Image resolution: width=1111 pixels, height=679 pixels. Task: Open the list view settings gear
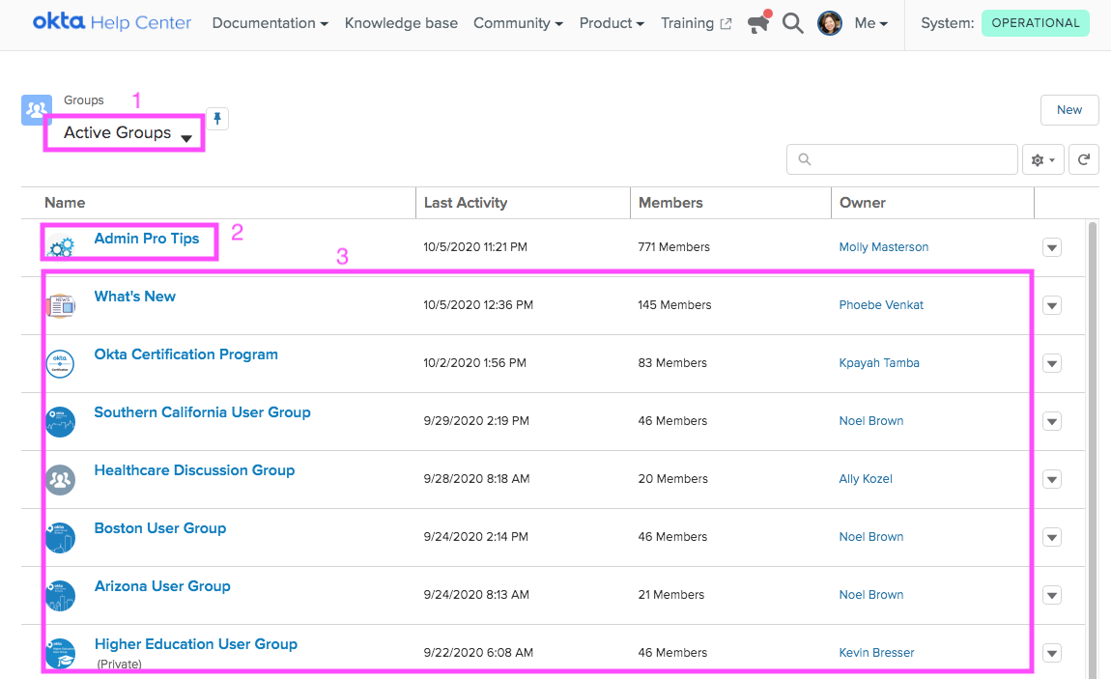[x=1043, y=159]
